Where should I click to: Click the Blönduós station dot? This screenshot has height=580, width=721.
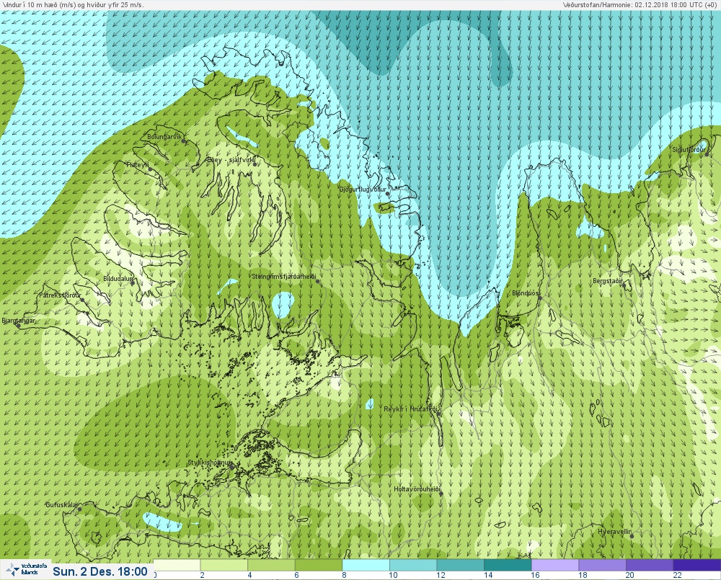540,298
